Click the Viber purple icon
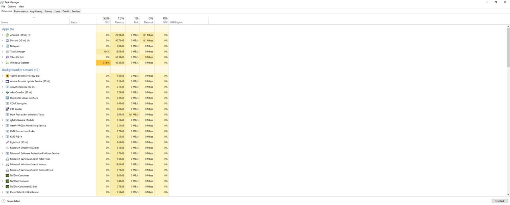This screenshot has width=510, height=205. click(x=7, y=57)
